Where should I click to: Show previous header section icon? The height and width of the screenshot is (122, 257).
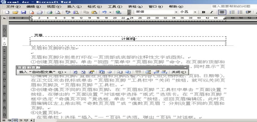pyautogui.click(x=156, y=72)
